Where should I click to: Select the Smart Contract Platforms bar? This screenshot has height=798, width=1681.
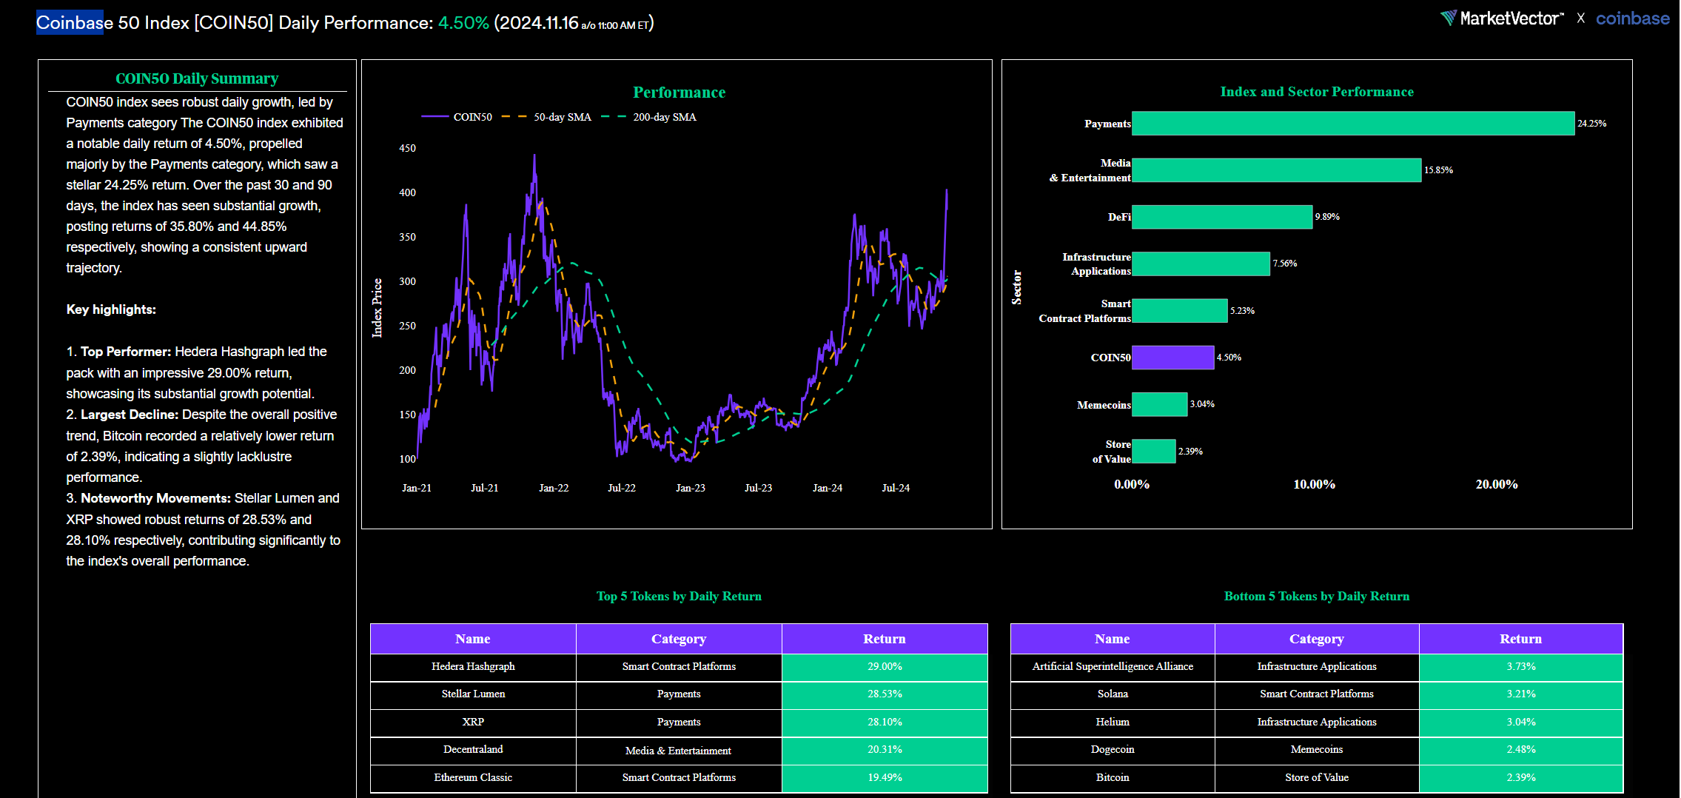[1179, 311]
